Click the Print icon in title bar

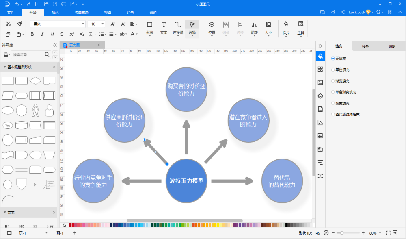pos(64,4)
